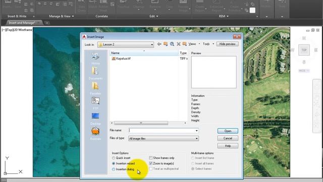Click the N compass direction on ViewCube
Viewport: 323px width, 182px height.
coord(304,38)
